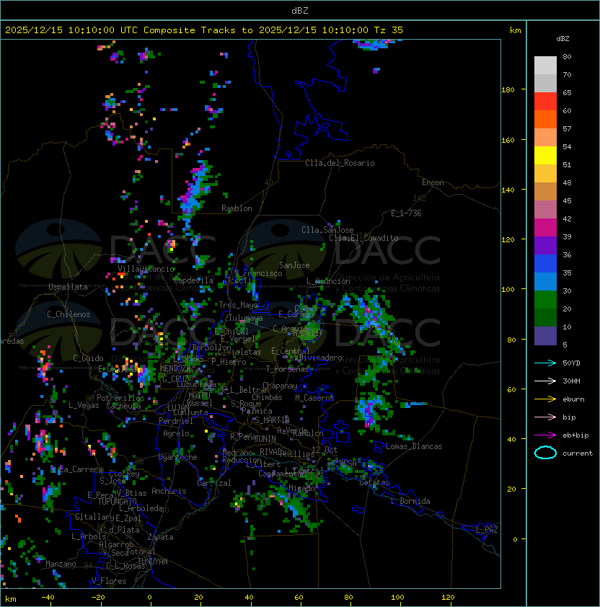Click the 'L_Vegas' map label
Image resolution: width=600 pixels, height=607 pixels.
coord(84,405)
